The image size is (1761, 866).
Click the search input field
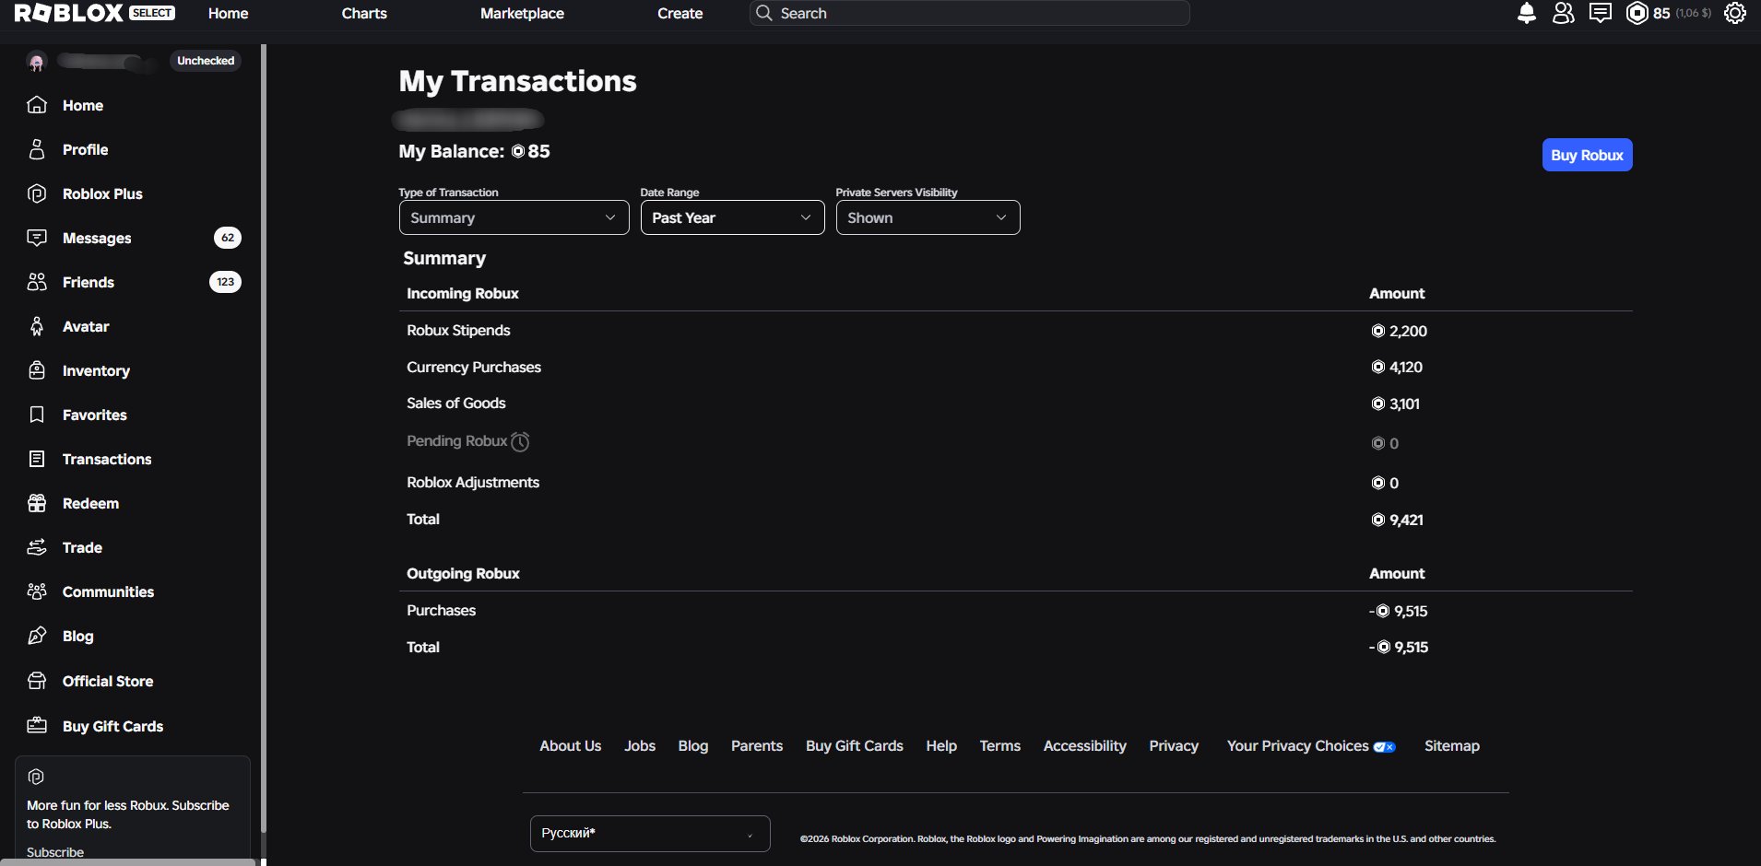point(969,13)
